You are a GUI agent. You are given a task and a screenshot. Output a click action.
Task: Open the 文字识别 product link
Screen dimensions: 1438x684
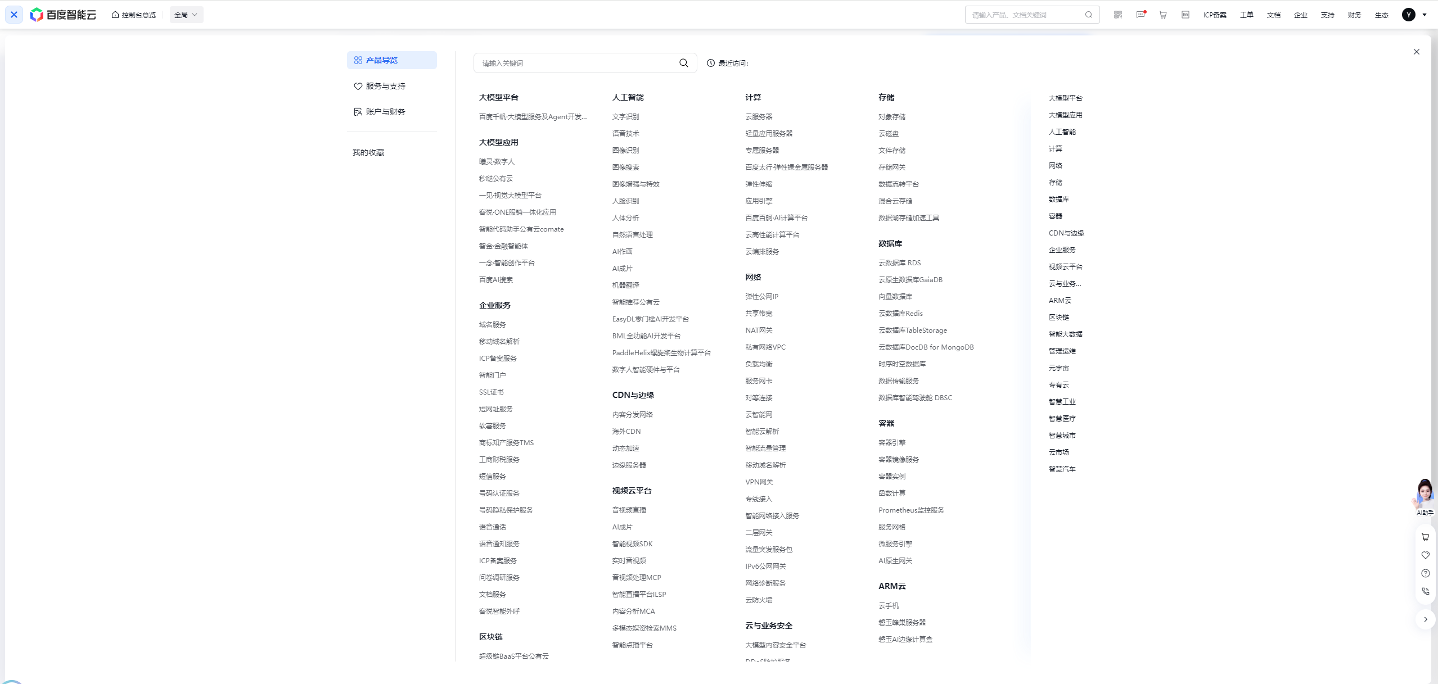click(x=625, y=116)
